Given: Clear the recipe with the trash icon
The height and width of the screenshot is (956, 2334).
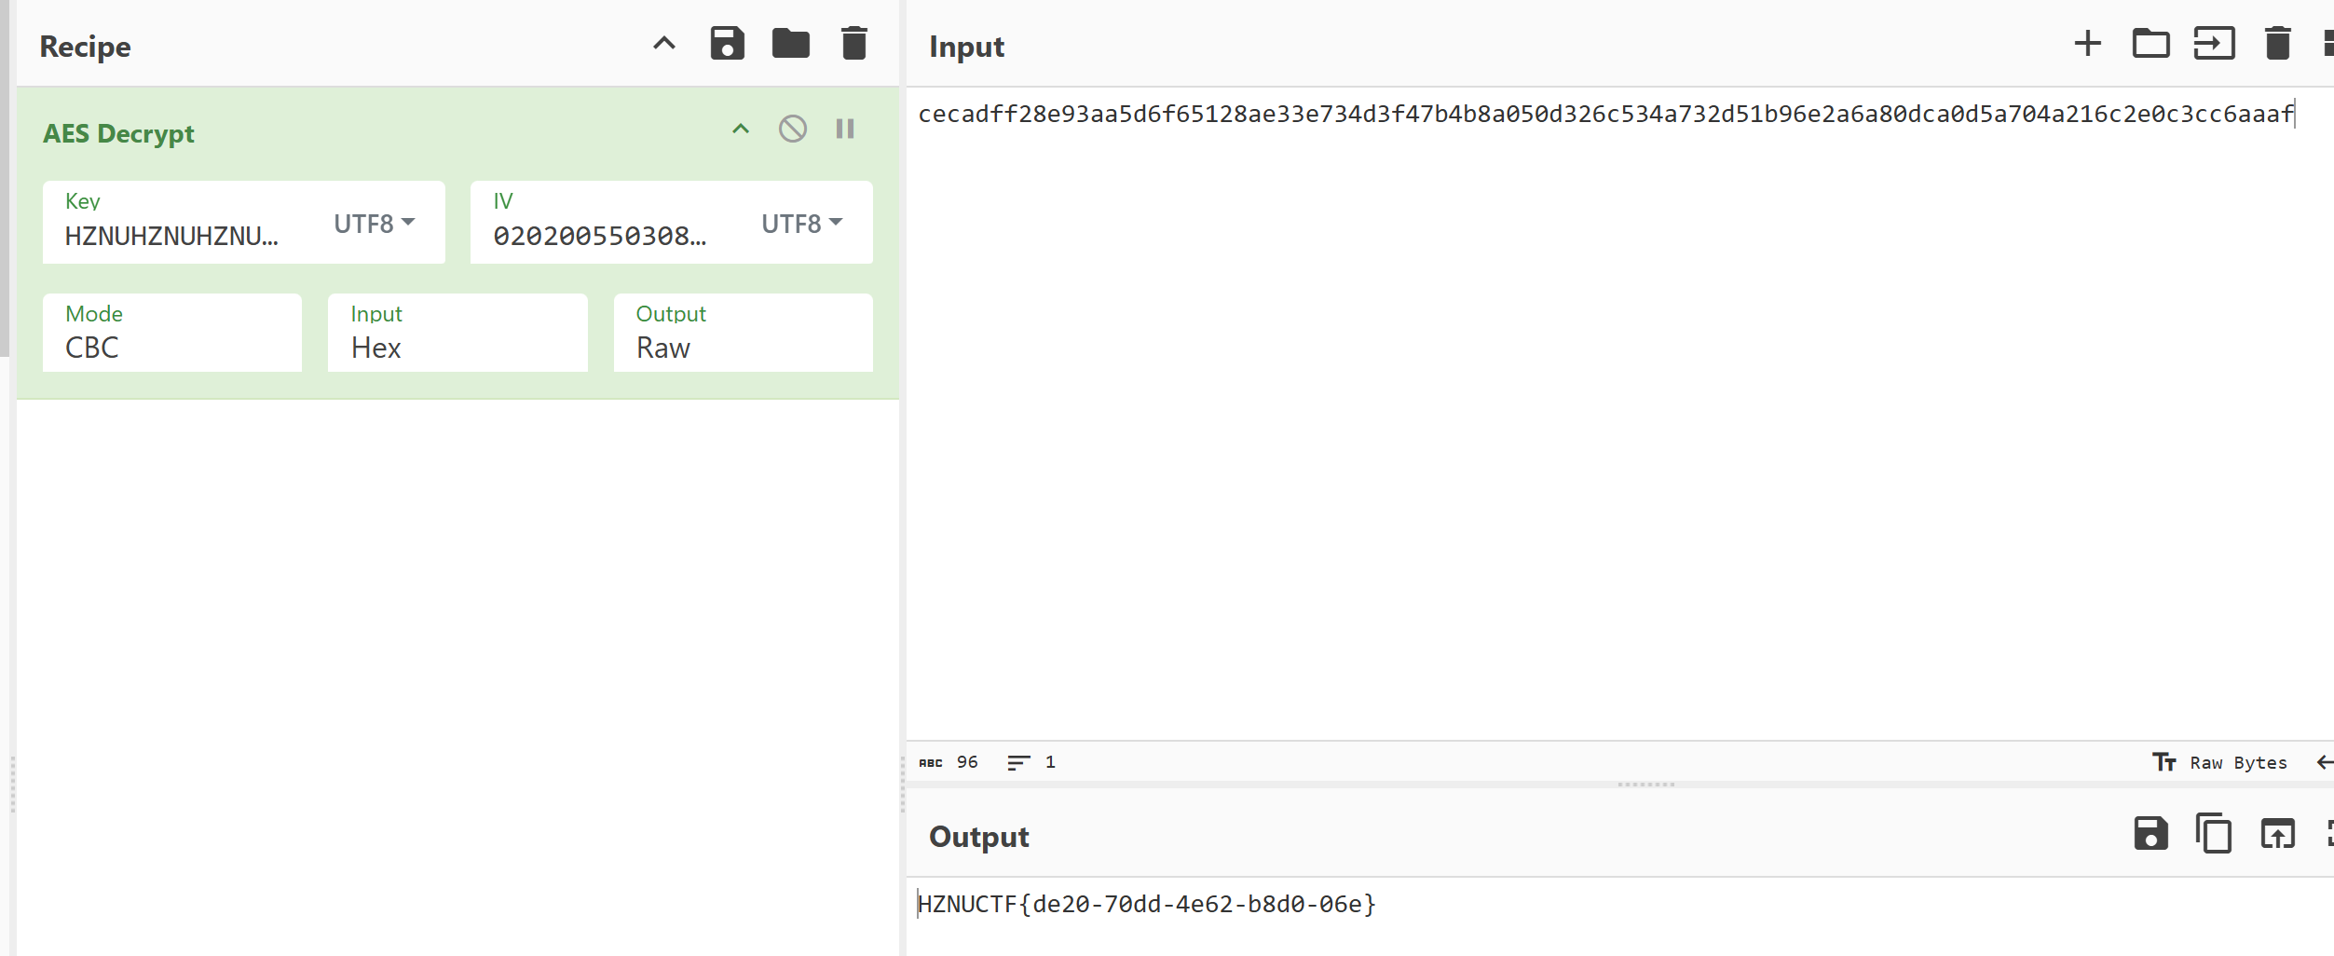Looking at the screenshot, I should point(853,44).
